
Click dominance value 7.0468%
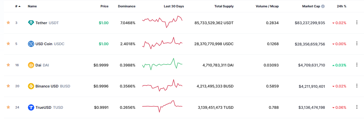[x=128, y=23]
